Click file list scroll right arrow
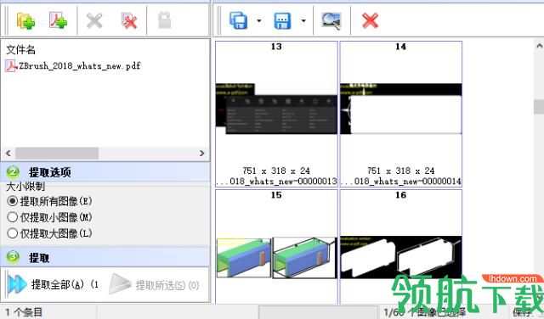 202,153
